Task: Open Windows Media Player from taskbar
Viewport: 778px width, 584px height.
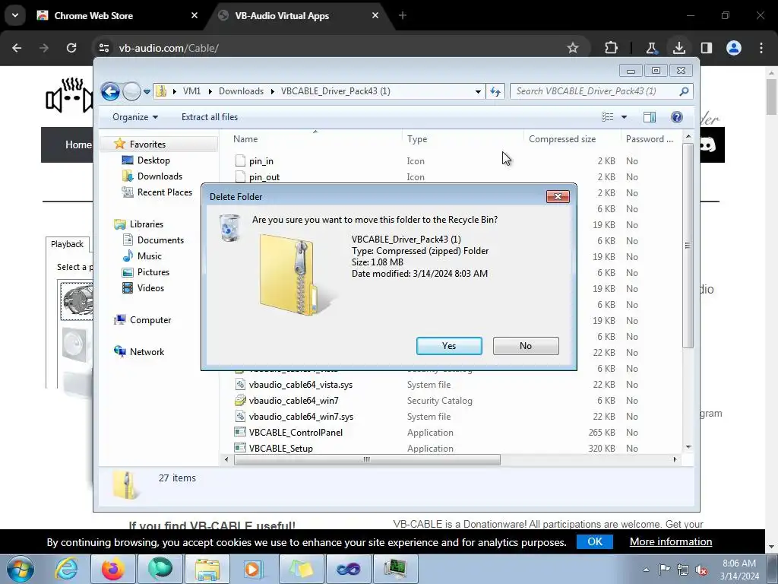Action: pyautogui.click(x=254, y=569)
